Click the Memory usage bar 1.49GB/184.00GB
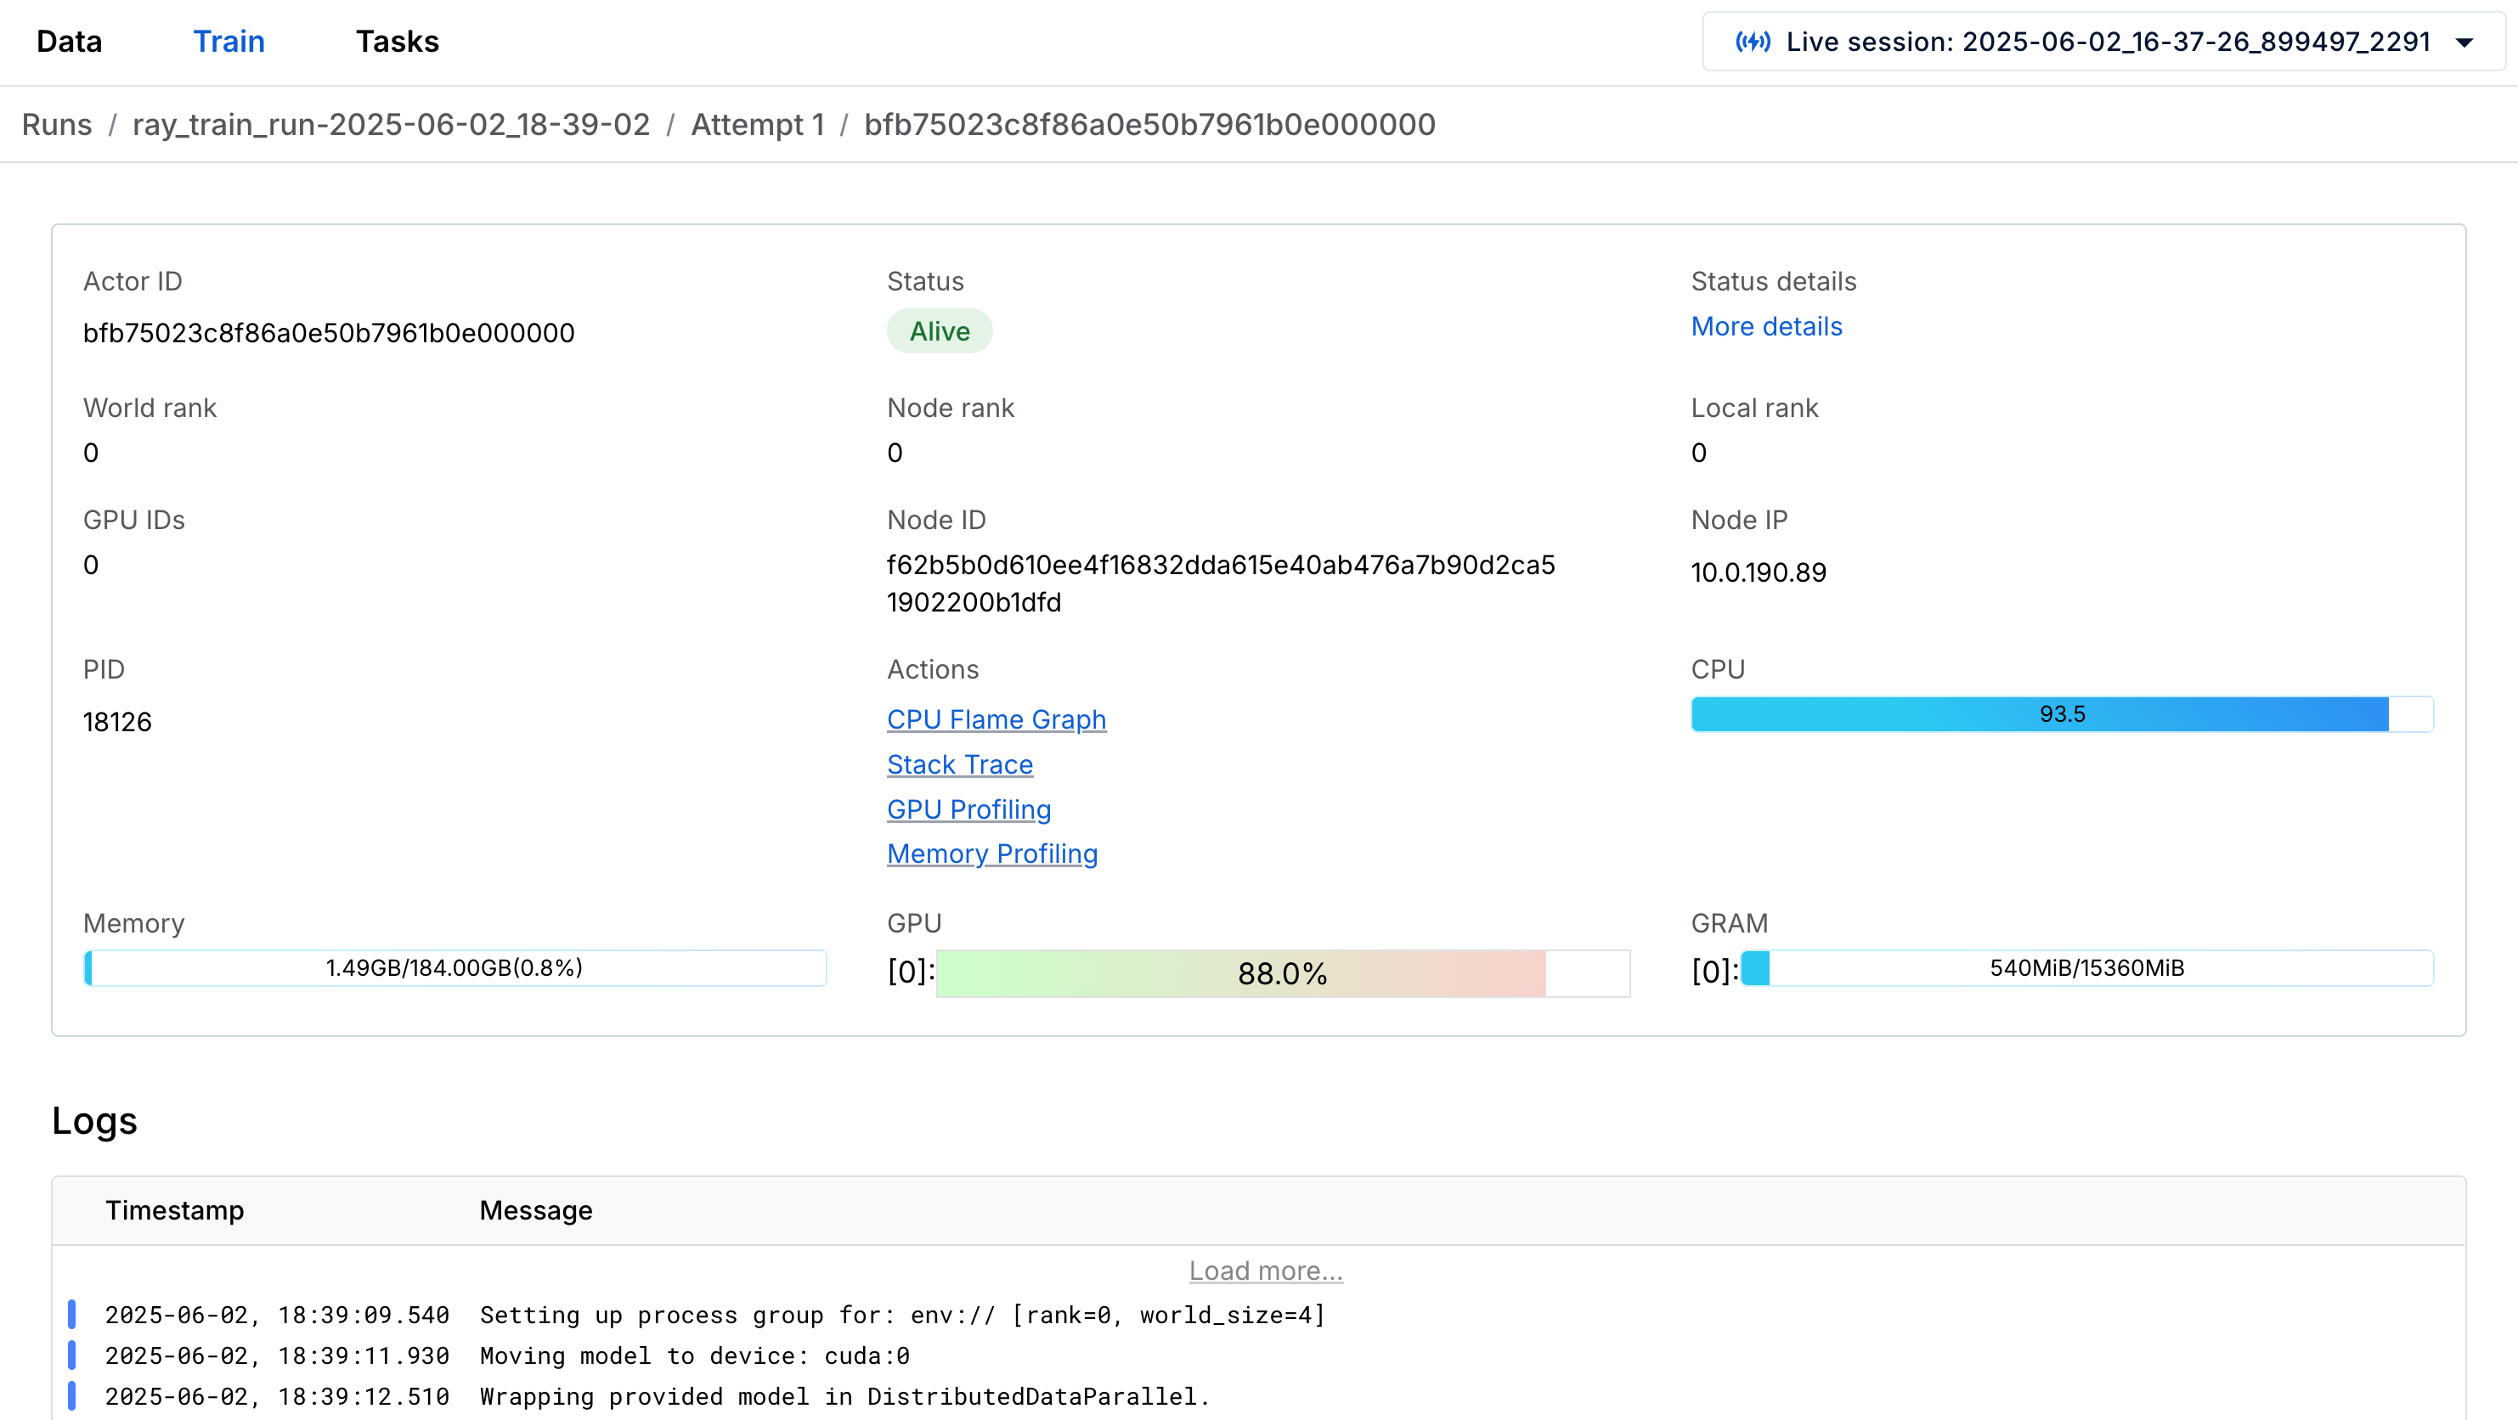 tap(454, 968)
